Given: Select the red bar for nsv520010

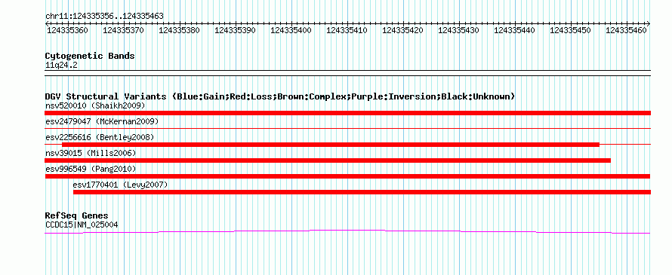Looking at the screenshot, I should pos(347,113).
